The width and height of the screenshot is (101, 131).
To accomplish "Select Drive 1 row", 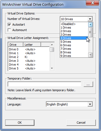I will pos(29,53).
